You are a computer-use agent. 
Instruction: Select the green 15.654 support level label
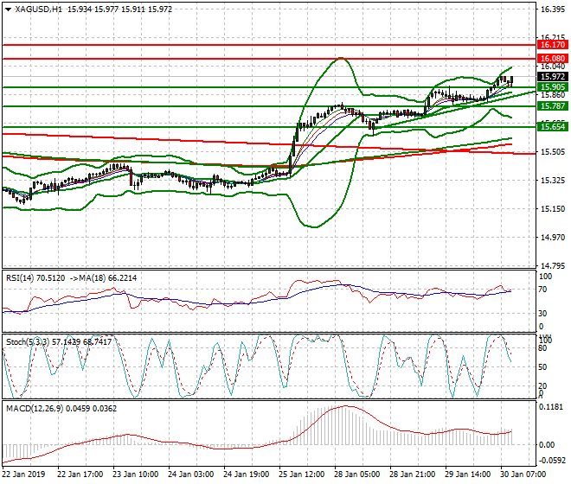tap(553, 127)
